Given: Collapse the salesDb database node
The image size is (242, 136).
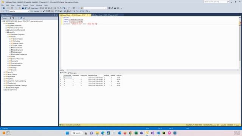Looking at the screenshot, I should [x=6, y=32].
